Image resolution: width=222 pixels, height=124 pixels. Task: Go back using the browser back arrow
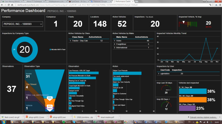pyautogui.click(x=2, y=5)
